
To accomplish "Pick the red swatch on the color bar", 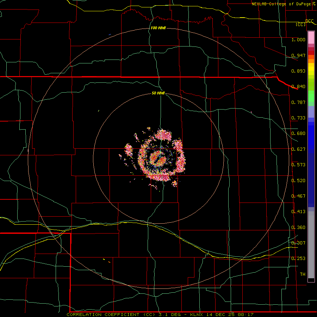I will pyautogui.click(x=311, y=53).
